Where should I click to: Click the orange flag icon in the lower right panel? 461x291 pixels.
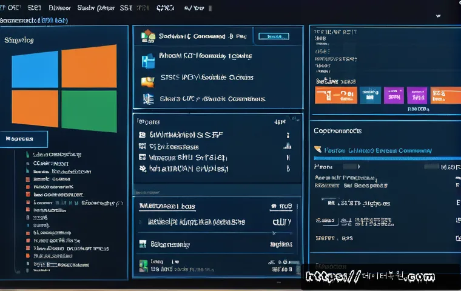[318, 149]
